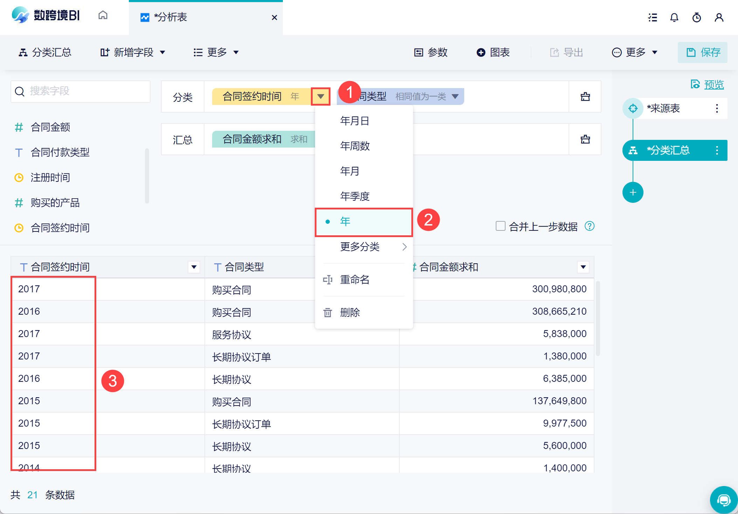Viewport: 738px width, 514px height.
Task: Click the 保存 button
Action: (703, 52)
